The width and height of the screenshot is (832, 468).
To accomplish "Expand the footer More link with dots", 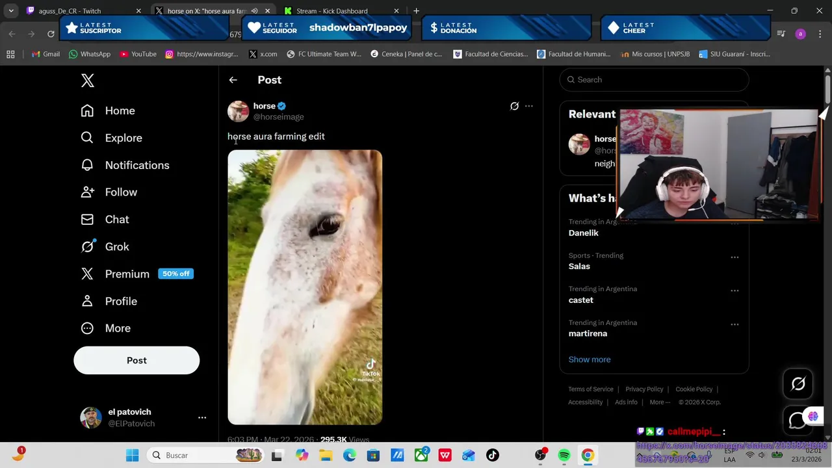I will pos(660,402).
